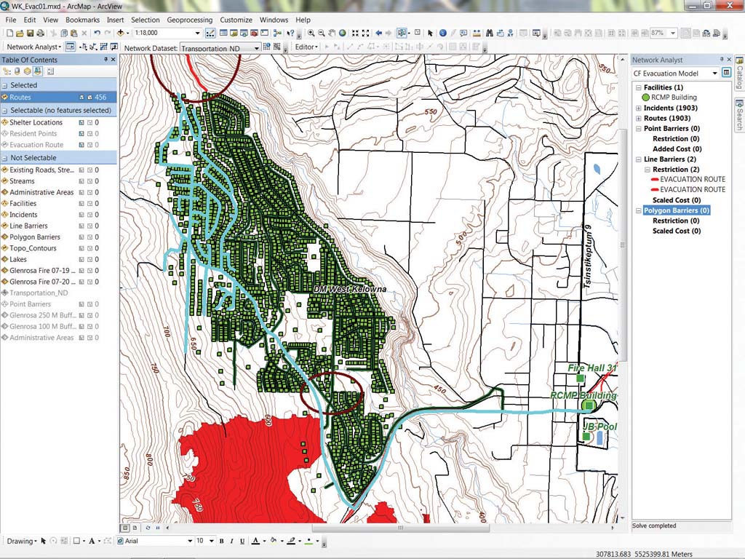This screenshot has width=745, height=559.
Task: Click the Save map document icon
Action: tap(30, 33)
